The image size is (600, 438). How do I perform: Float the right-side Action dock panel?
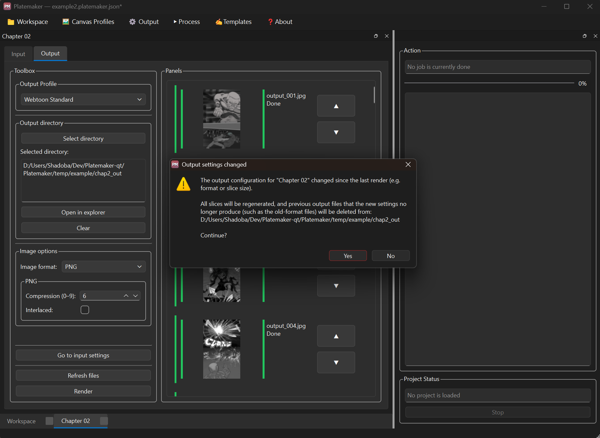[x=585, y=36]
